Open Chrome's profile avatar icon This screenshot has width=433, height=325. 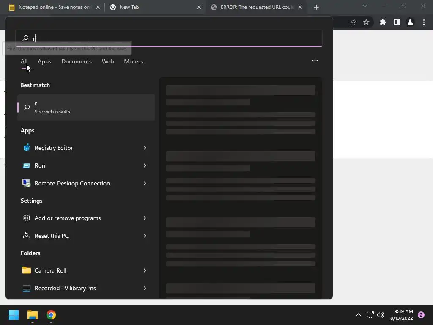tap(410, 22)
